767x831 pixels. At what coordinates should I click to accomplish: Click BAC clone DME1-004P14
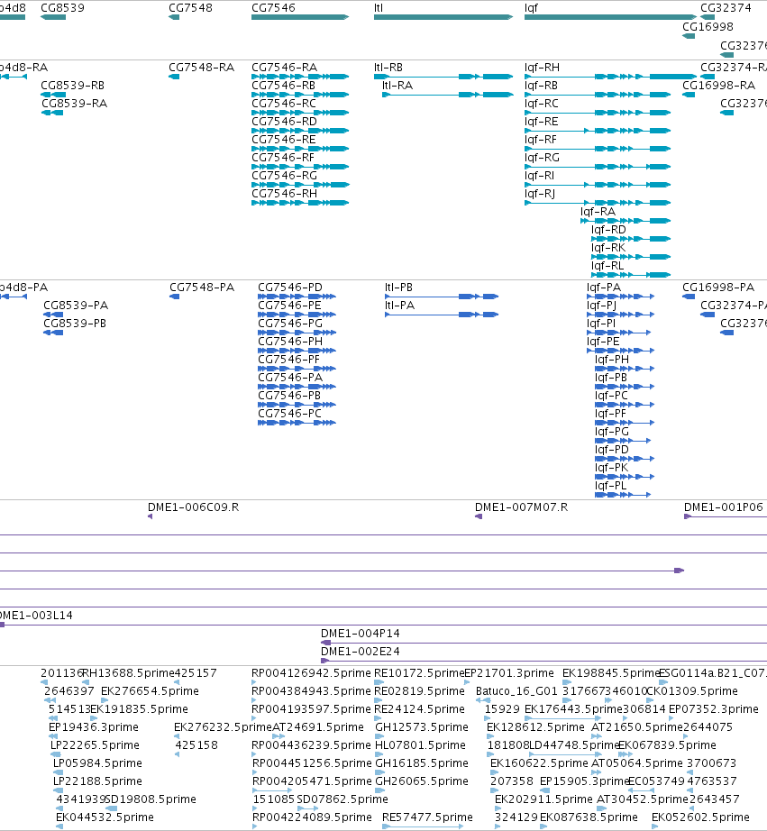tap(543, 643)
